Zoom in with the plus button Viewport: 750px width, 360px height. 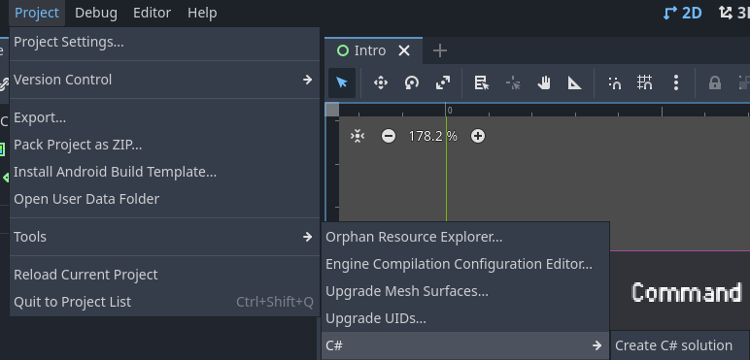click(x=478, y=136)
